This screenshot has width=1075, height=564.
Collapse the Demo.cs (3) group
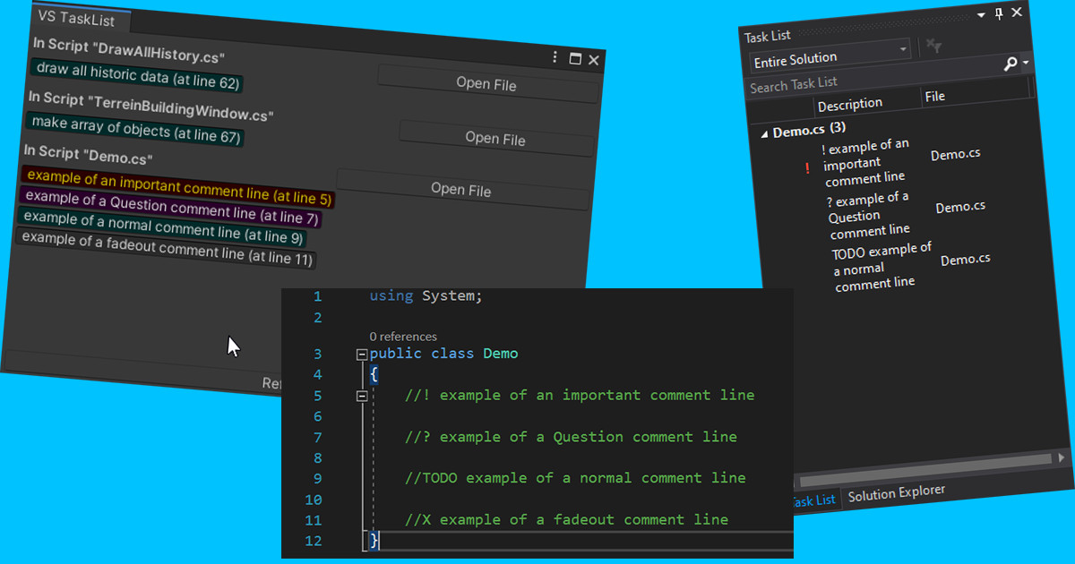pyautogui.click(x=764, y=133)
